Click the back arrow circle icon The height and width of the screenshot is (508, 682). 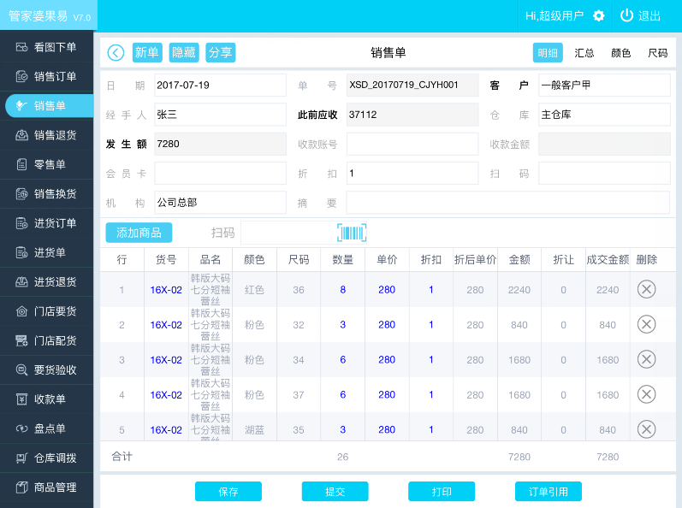point(116,52)
